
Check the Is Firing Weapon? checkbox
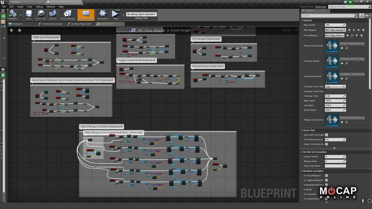point(326,176)
